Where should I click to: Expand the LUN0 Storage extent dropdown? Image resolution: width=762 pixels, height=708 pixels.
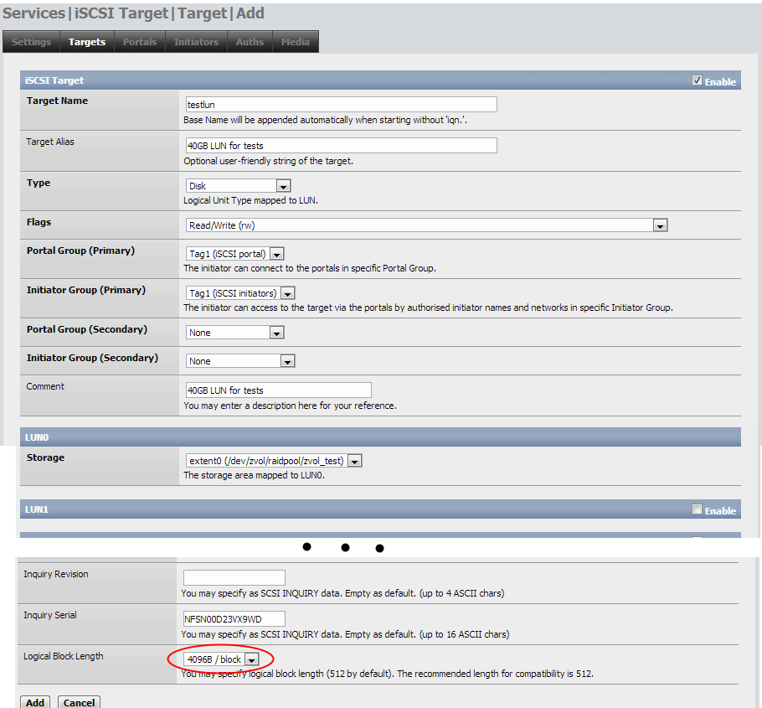click(273, 461)
